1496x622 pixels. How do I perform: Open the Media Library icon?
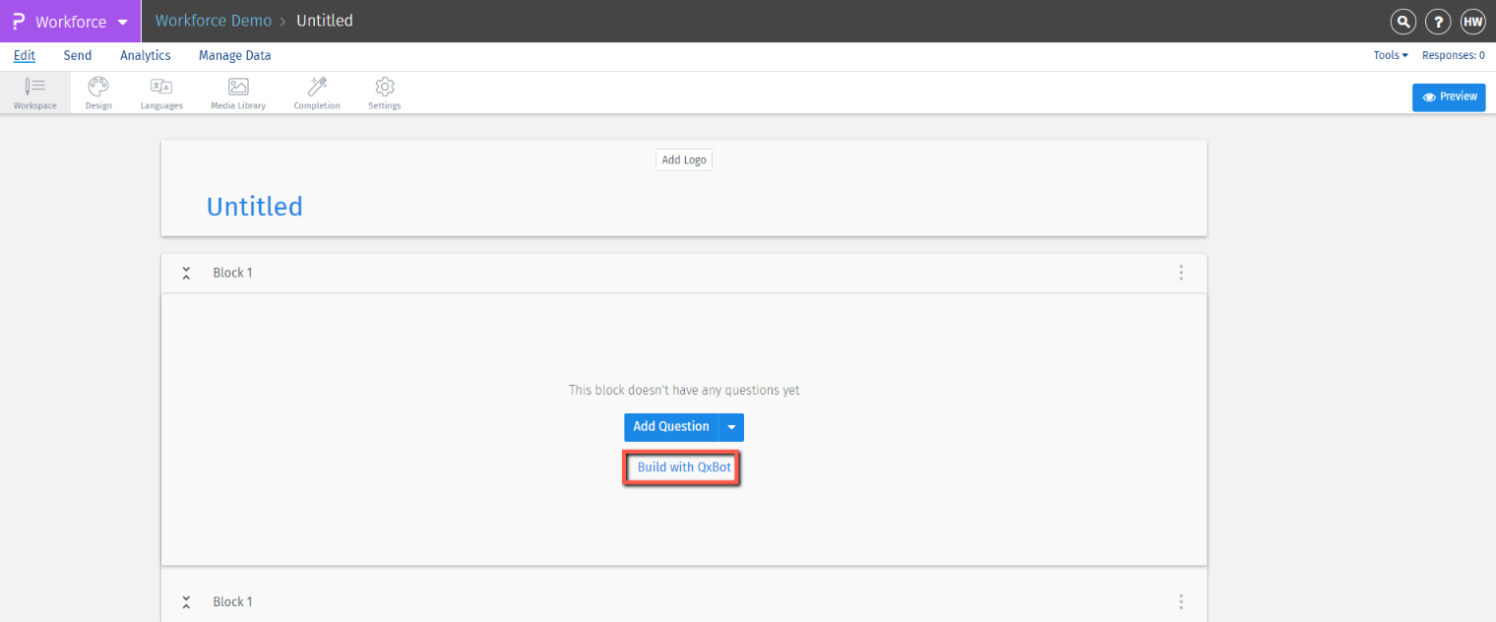(238, 93)
